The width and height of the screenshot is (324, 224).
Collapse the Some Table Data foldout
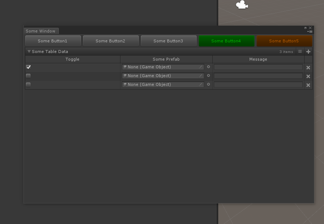[29, 52]
